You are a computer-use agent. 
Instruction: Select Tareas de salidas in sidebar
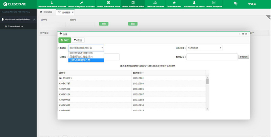pyautogui.click(x=15, y=26)
